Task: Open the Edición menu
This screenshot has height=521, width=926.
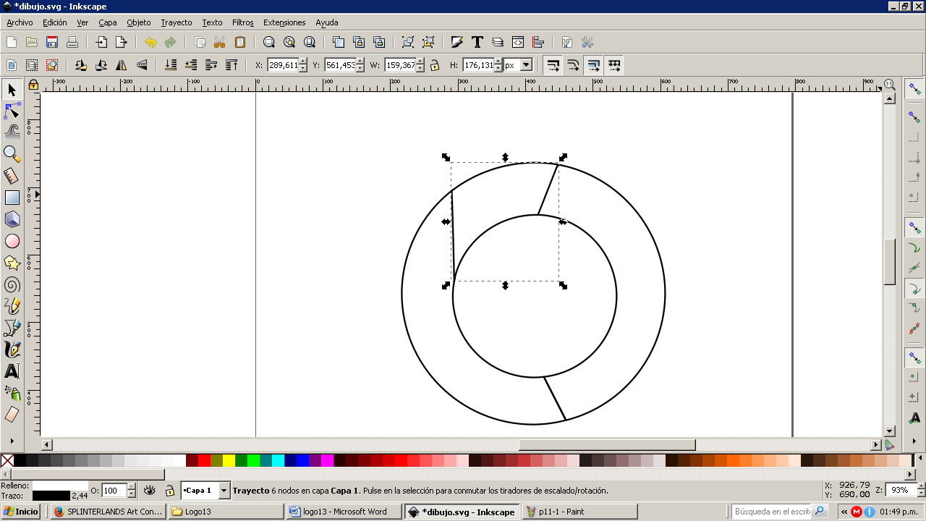Action: point(54,22)
